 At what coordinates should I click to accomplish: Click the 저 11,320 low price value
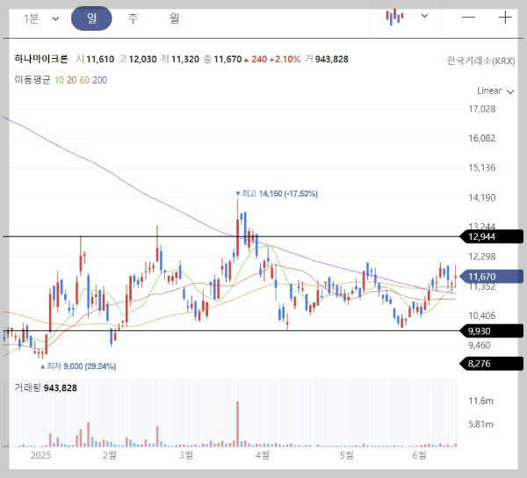(x=180, y=59)
